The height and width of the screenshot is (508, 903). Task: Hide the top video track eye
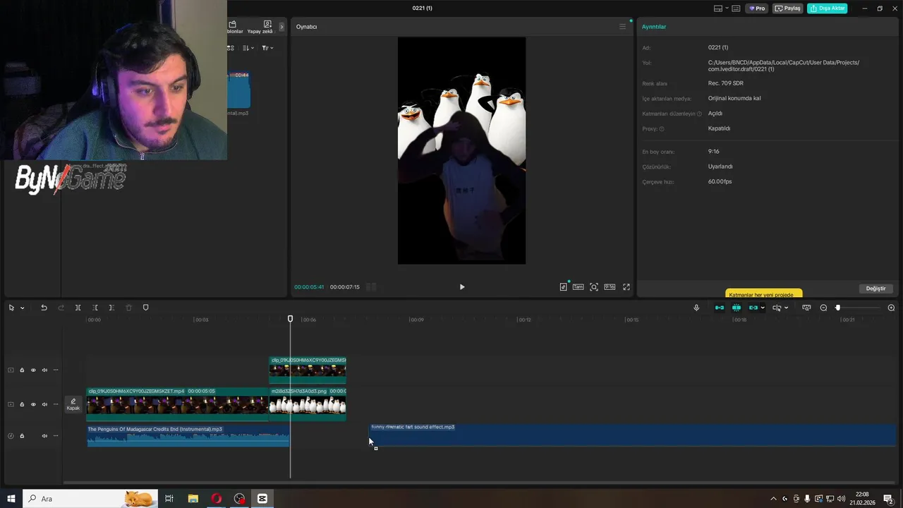(x=33, y=370)
